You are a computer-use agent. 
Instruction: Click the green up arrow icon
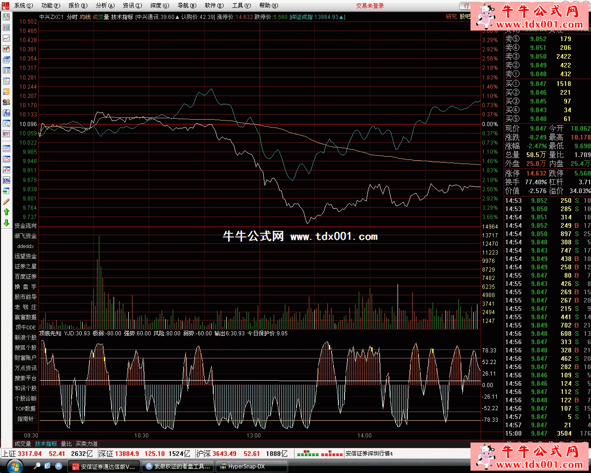tap(6, 212)
